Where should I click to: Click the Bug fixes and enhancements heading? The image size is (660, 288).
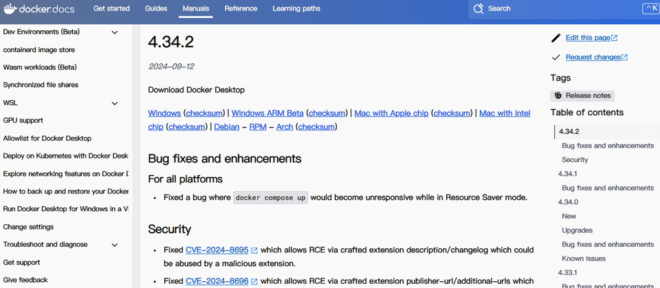(x=225, y=158)
